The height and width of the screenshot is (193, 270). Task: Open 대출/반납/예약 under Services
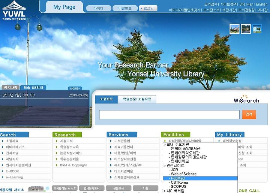coord(125,153)
